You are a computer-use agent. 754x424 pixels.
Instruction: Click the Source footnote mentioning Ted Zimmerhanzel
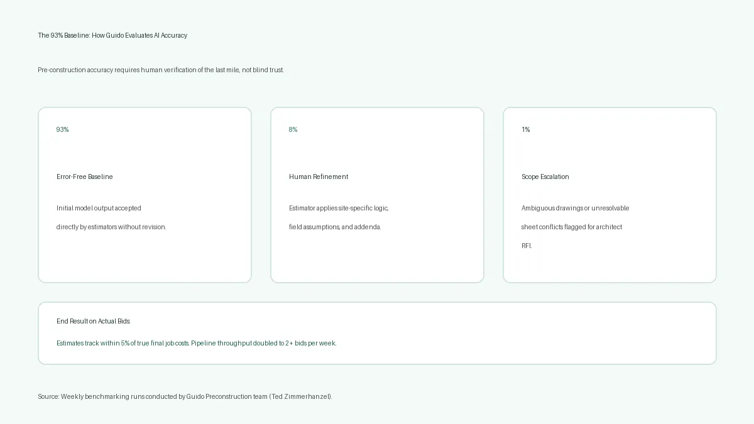(185, 397)
